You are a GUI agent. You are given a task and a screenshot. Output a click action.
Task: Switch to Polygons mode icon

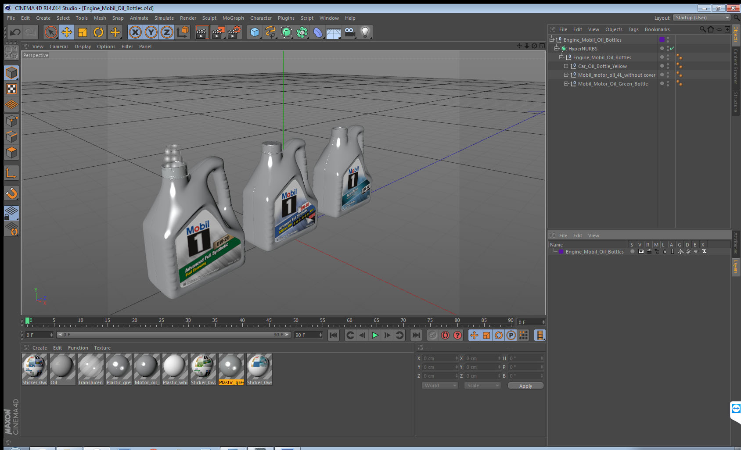pos(11,153)
